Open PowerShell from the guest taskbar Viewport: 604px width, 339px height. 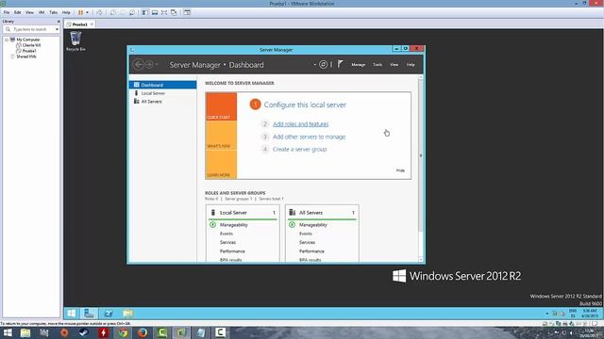point(109,314)
